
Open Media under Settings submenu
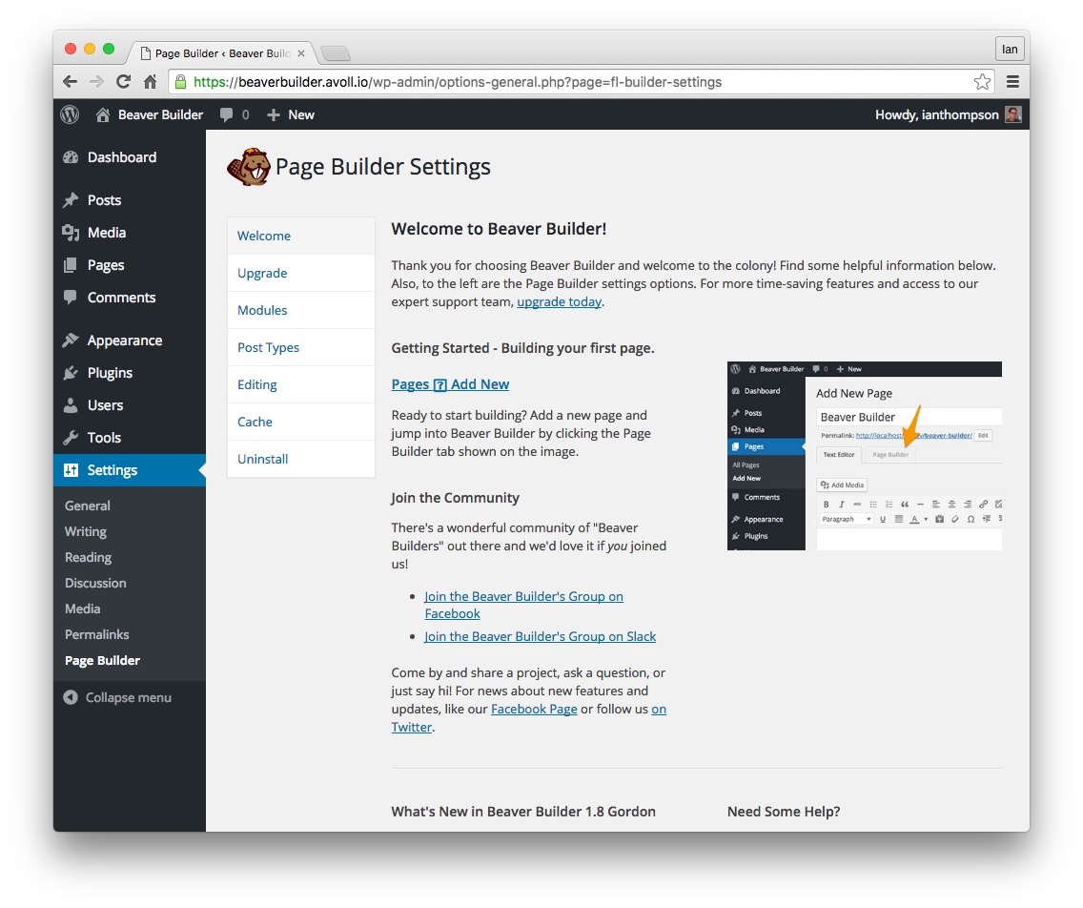(x=83, y=609)
